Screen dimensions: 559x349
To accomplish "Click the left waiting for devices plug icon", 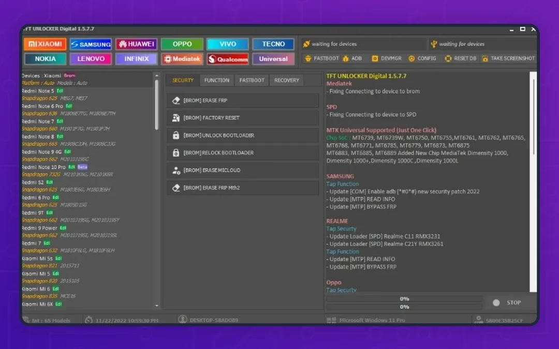I will click(306, 44).
